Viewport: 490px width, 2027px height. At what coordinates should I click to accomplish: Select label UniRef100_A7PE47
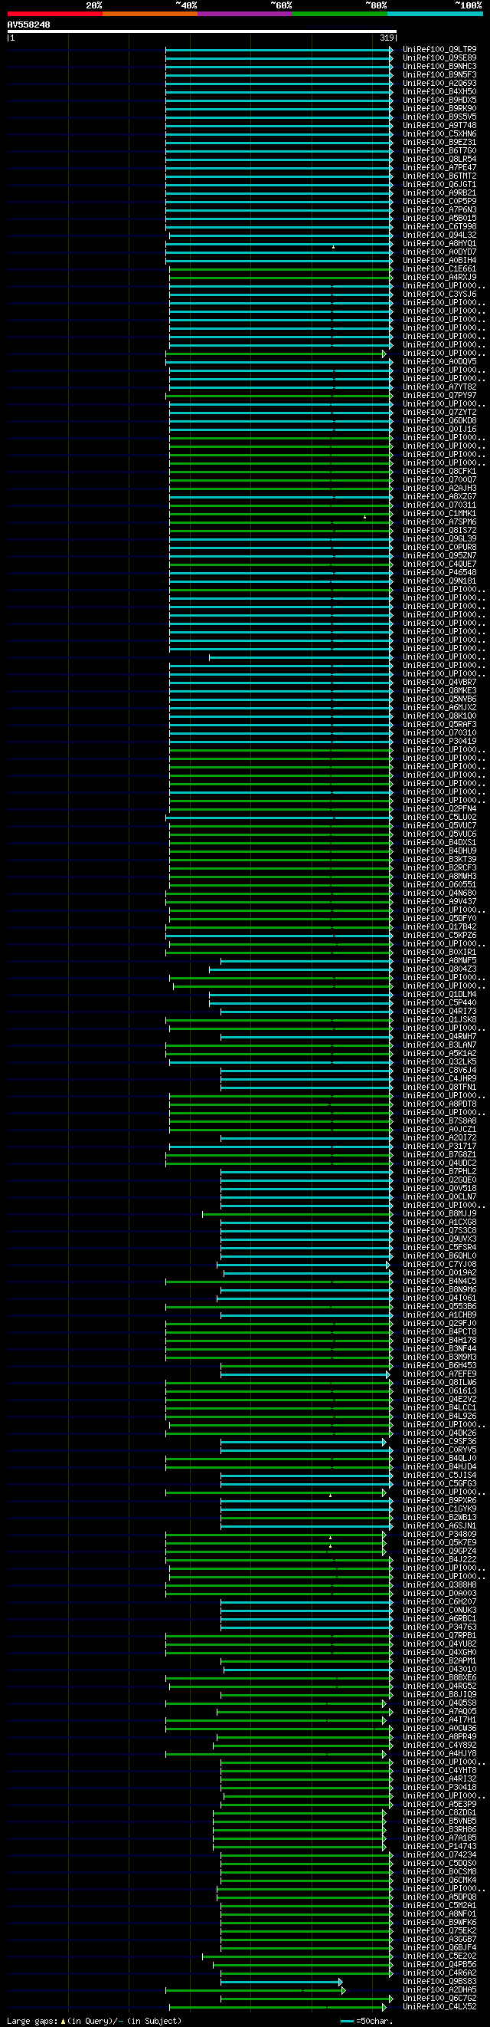[x=439, y=168]
